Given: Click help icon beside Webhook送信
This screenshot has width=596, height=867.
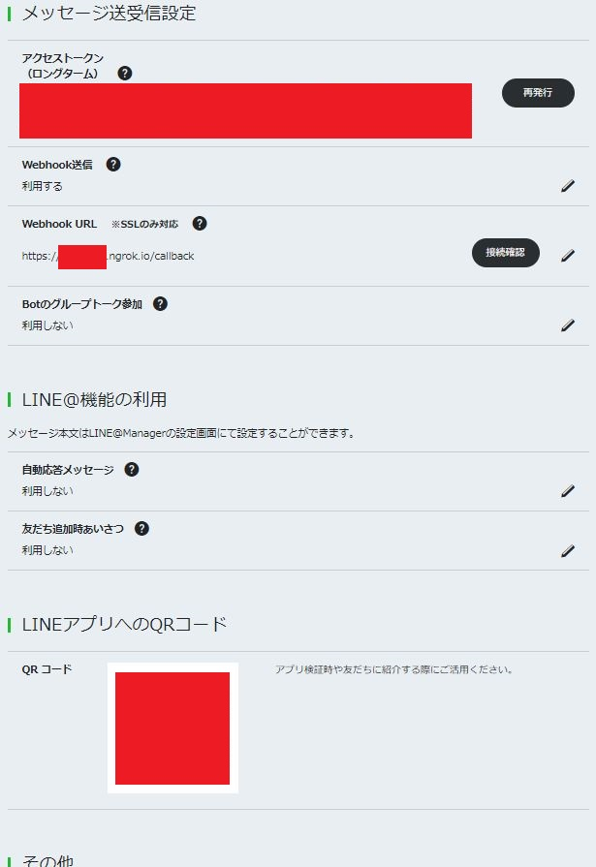Looking at the screenshot, I should pos(113,165).
